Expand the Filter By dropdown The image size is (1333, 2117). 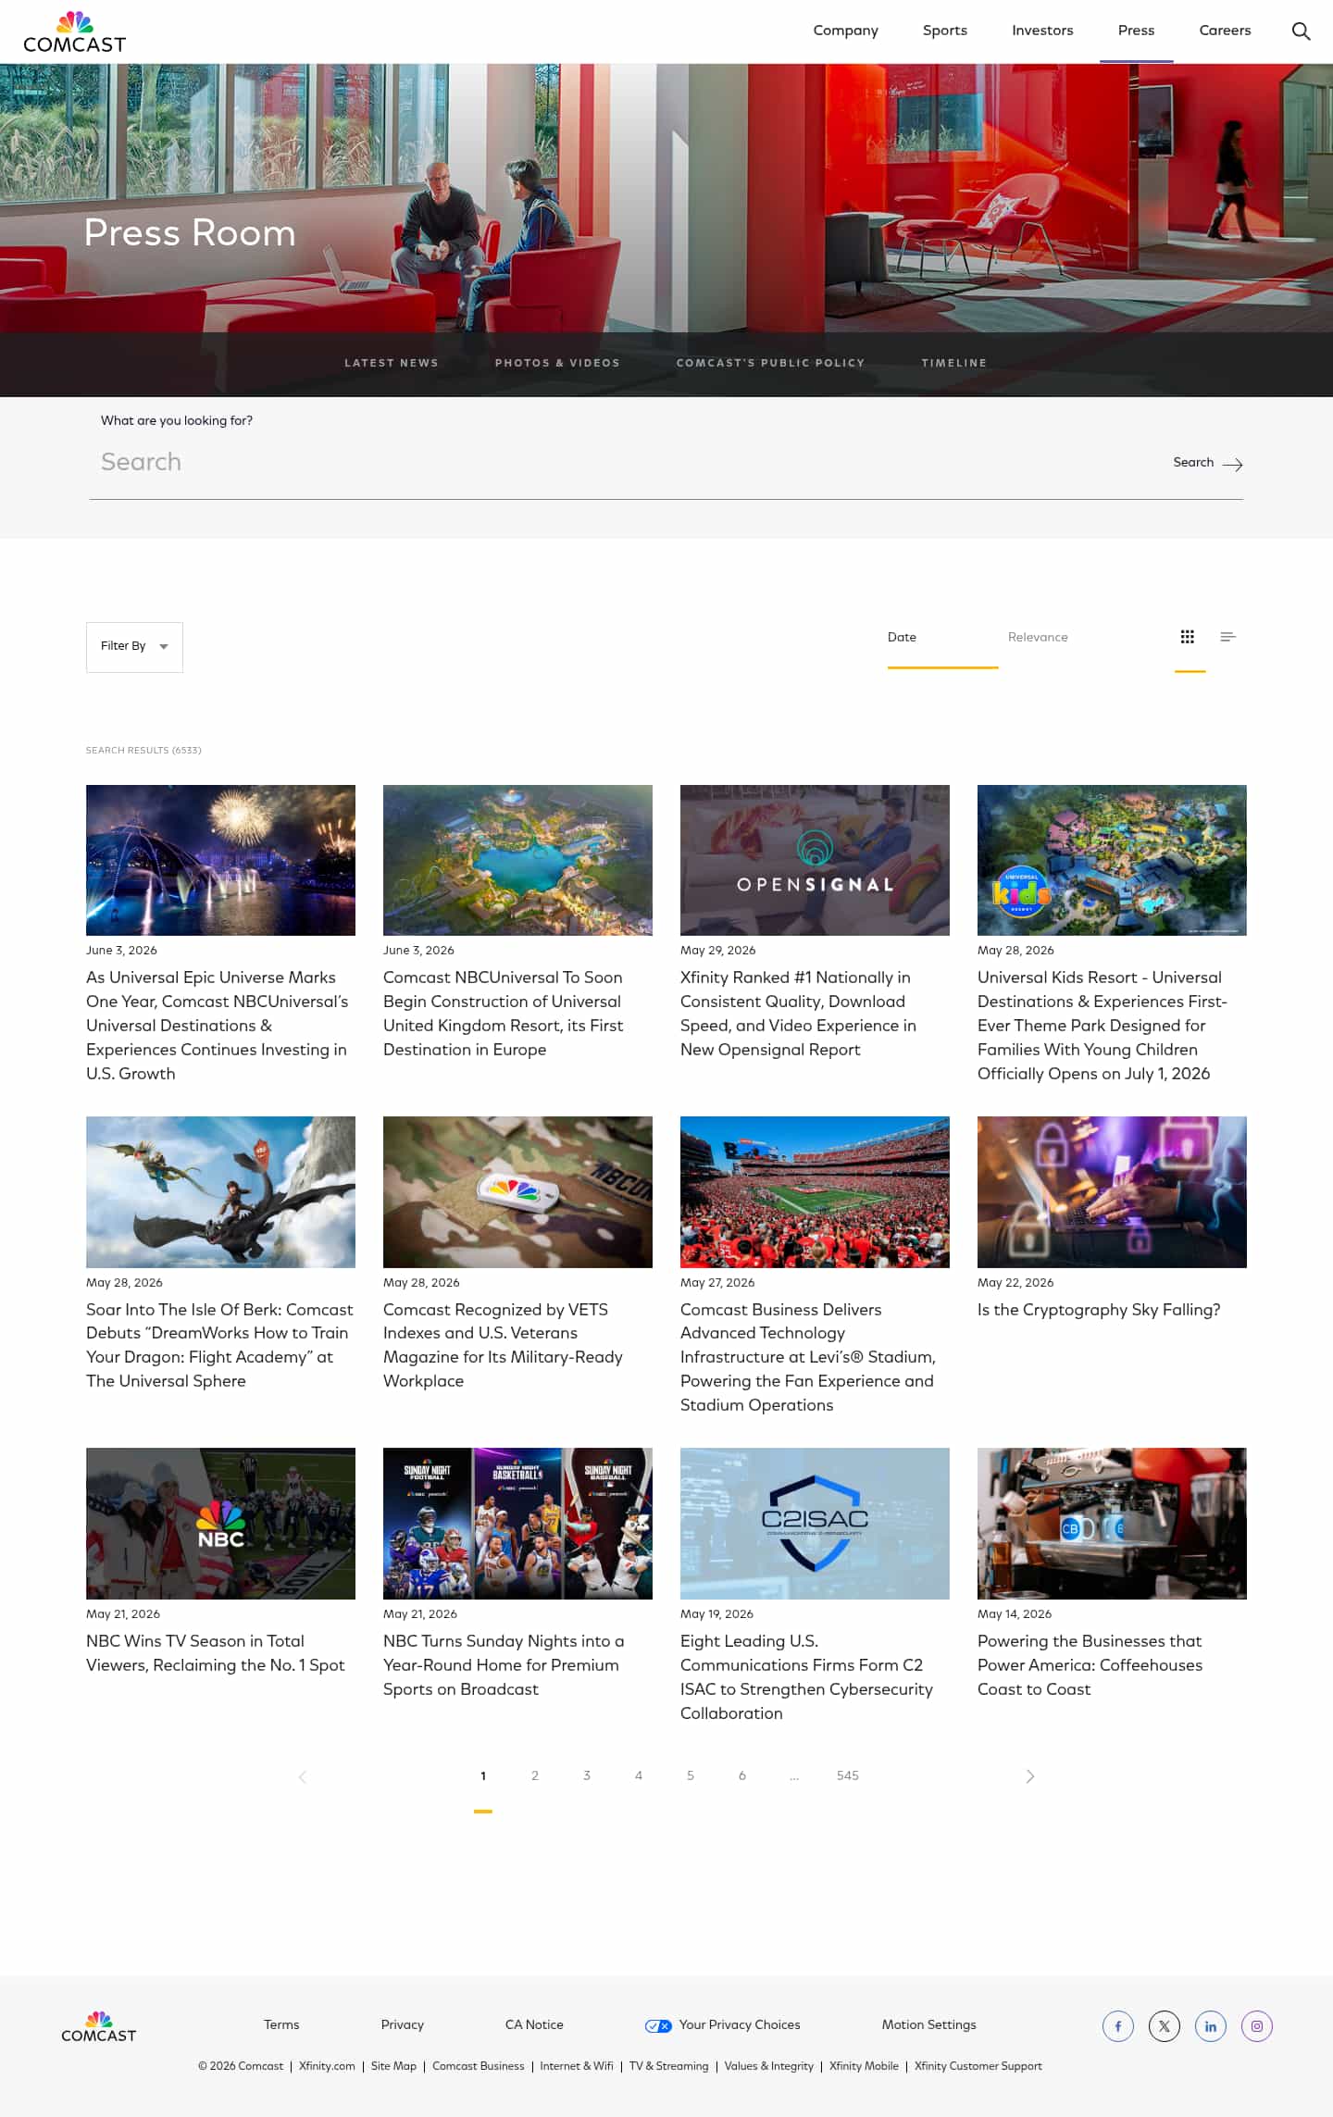point(134,647)
